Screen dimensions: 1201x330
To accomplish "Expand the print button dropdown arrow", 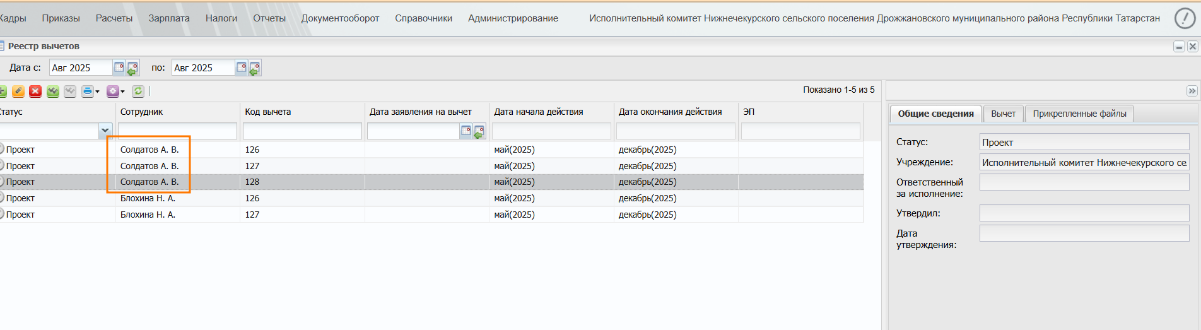I will [x=97, y=92].
